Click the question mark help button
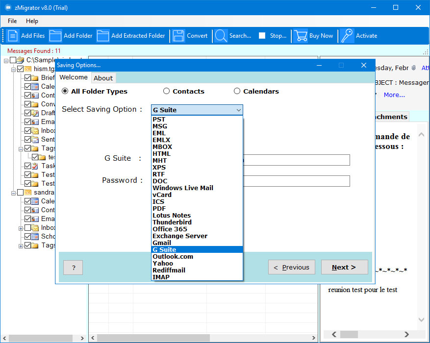The width and height of the screenshot is (430, 343). click(73, 268)
